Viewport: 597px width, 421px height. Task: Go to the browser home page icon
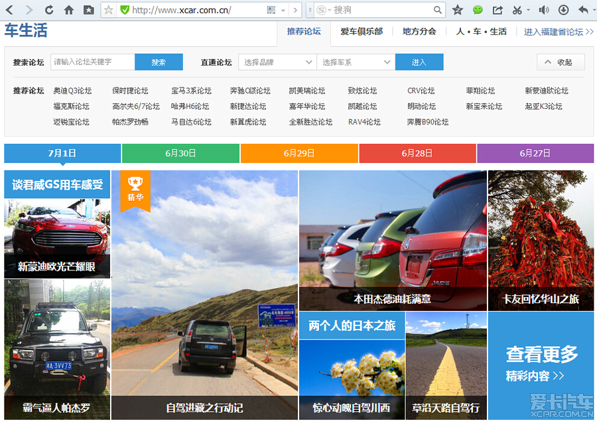tap(69, 10)
